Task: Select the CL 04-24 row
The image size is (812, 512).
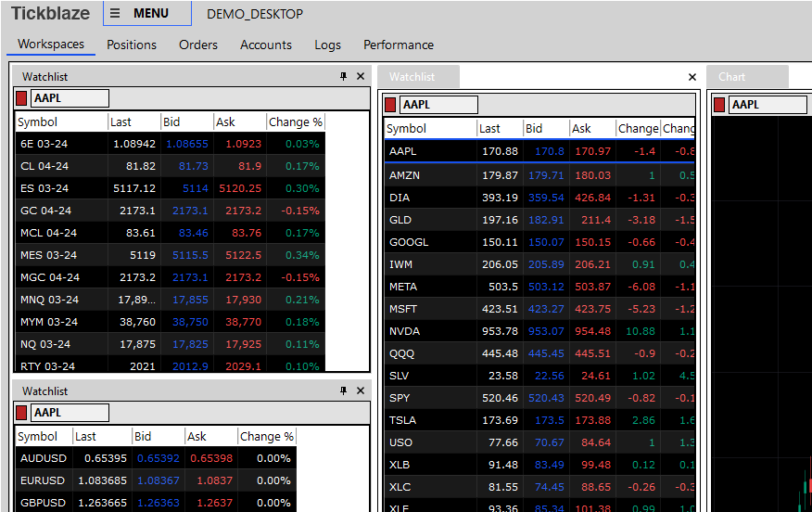Action: pyautogui.click(x=171, y=166)
